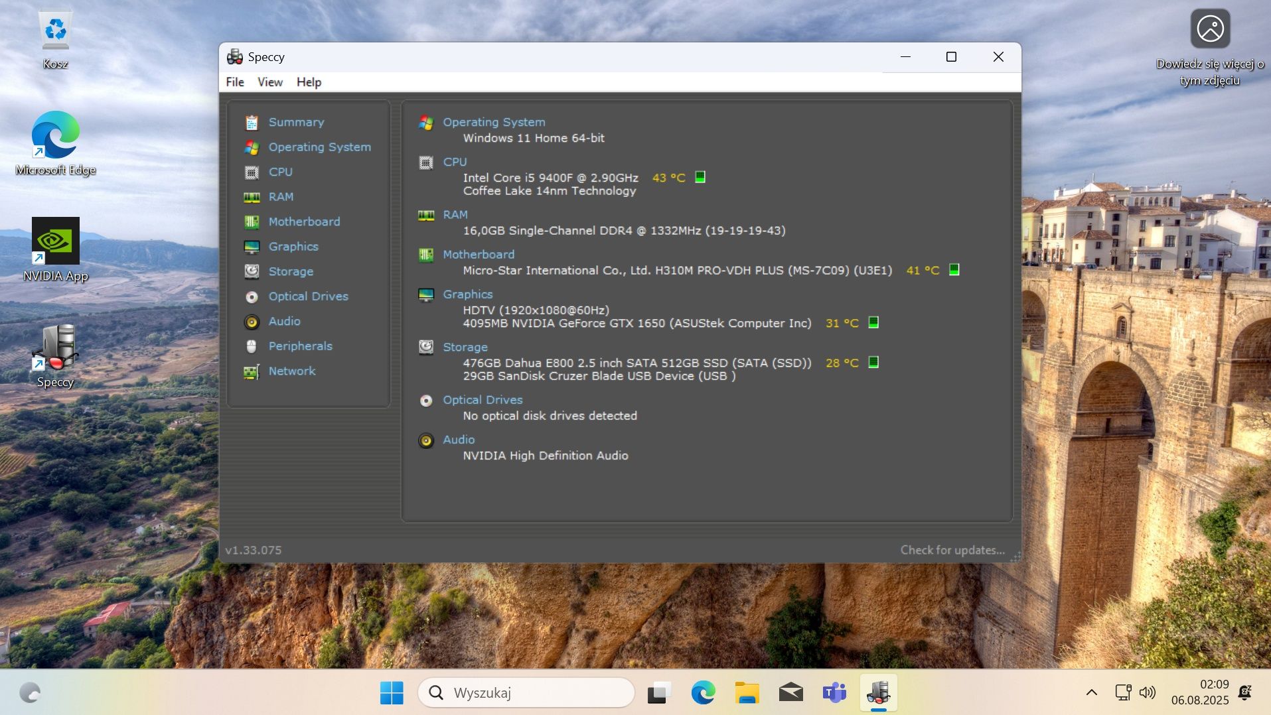The width and height of the screenshot is (1271, 715).
Task: Click the Motherboard icon in sidebar
Action: [252, 222]
